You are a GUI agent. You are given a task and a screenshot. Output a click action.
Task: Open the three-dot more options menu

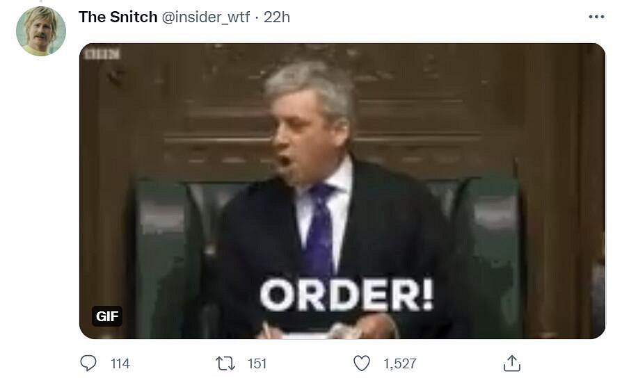[x=596, y=17]
